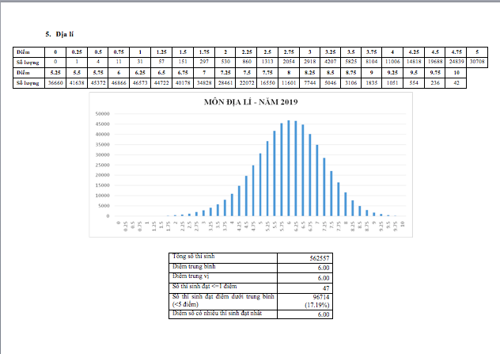Click the cell showing 30708
The width and height of the screenshot is (500, 354).
coord(477,62)
